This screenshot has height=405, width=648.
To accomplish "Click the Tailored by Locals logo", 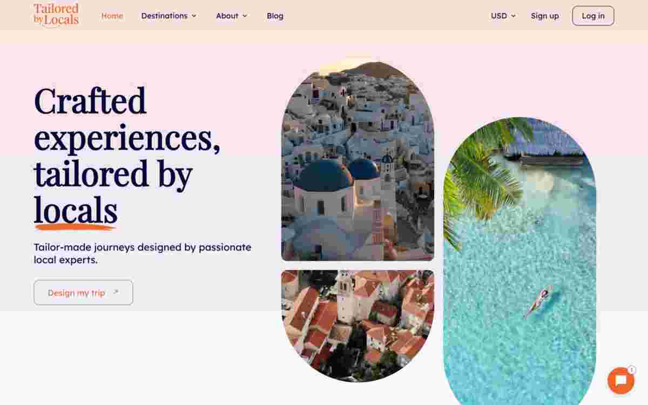I will [x=56, y=15].
